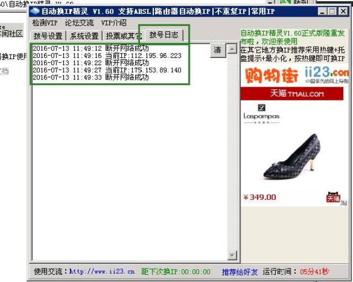Viewport: 353px width, 282px height.
Task: Click log line at 11:49:12 断开网络成功
Action: click(x=90, y=48)
